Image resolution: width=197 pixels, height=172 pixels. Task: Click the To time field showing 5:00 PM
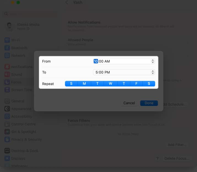coord(124,72)
